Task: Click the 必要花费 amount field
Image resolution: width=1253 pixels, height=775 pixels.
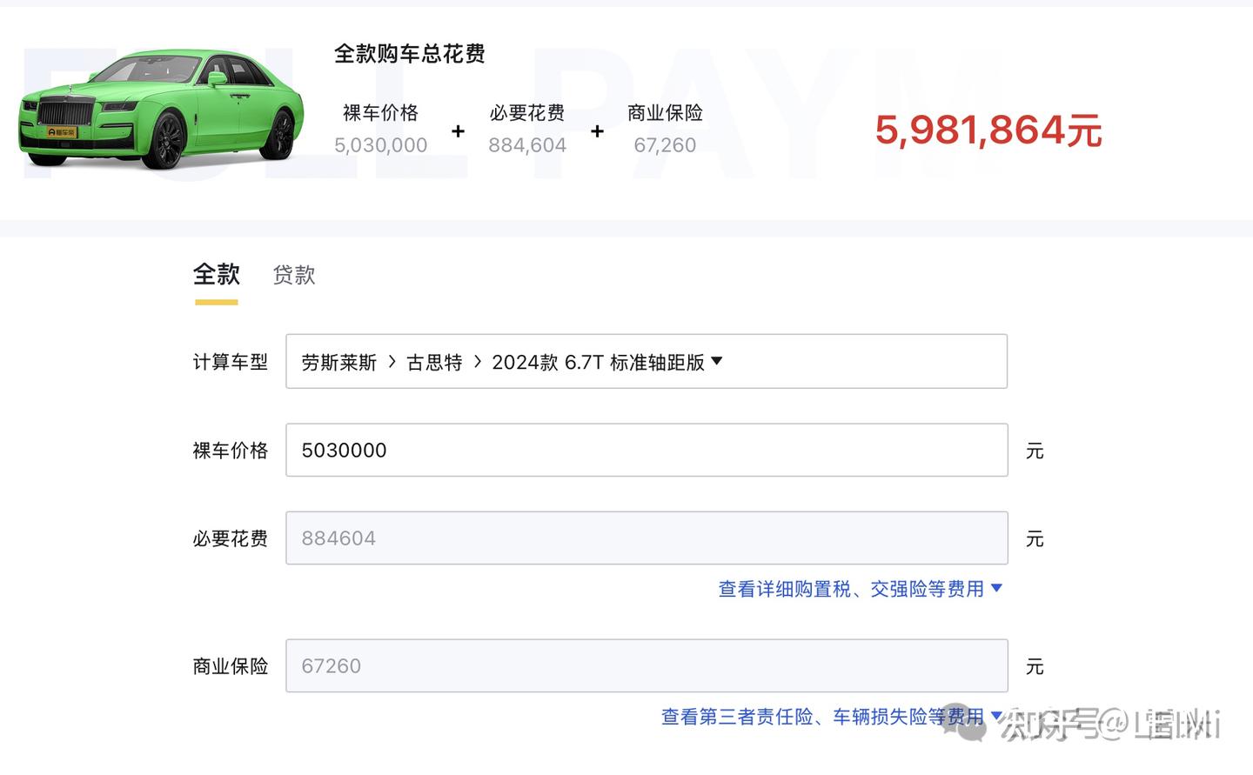Action: [x=647, y=538]
